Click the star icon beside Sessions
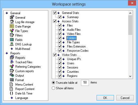The width and height of the screenshot is (138, 105). click(63, 67)
